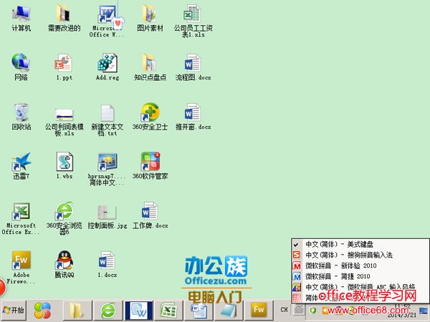Select the 推开窗.docx document

point(193,117)
